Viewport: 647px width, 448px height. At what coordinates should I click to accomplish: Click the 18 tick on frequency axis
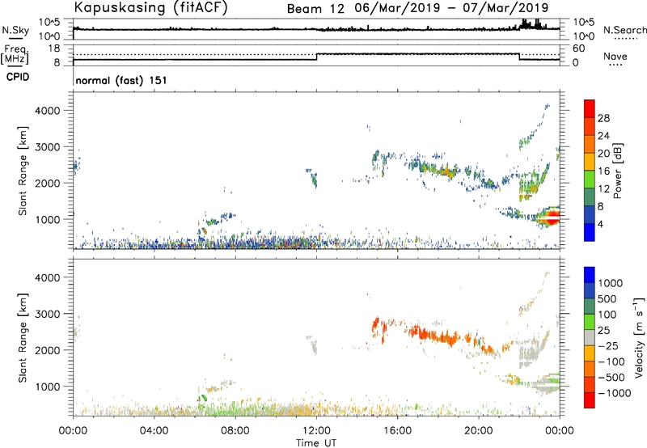coord(53,49)
